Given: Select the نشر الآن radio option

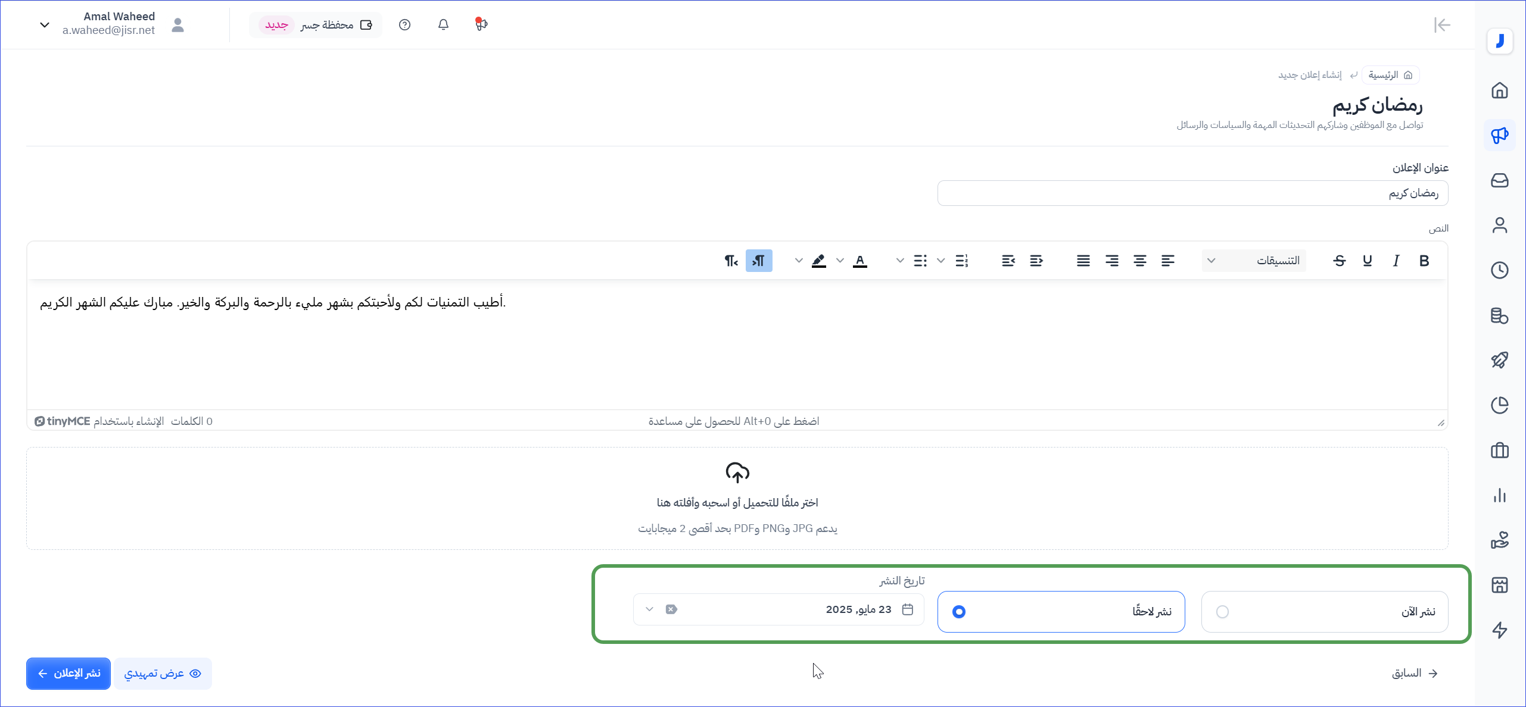Looking at the screenshot, I should 1222,612.
